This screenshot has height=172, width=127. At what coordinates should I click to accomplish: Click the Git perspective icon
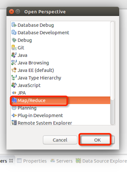click(14, 47)
